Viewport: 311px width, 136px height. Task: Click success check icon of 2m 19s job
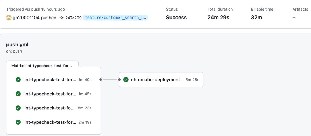(18, 122)
